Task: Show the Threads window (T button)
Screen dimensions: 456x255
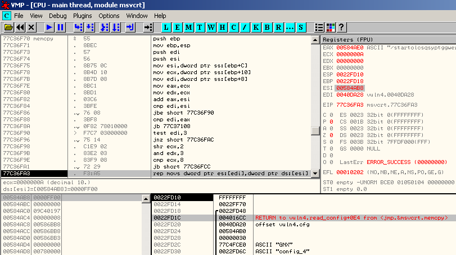Action: click(201, 27)
